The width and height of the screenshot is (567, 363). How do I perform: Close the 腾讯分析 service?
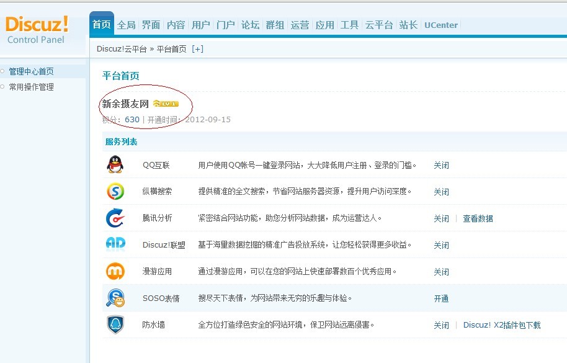[441, 219]
